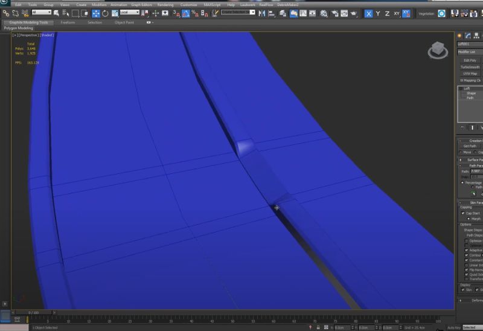Click the Edit Named Selection Sets icon
The width and height of the screenshot is (483, 331).
pos(216,13)
